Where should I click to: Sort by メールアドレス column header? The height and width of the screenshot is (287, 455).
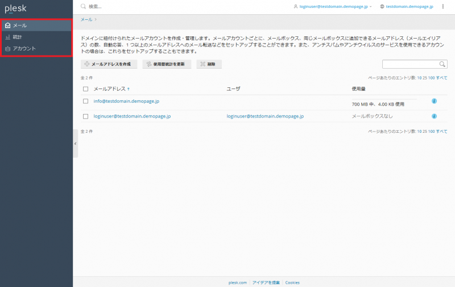[111, 88]
